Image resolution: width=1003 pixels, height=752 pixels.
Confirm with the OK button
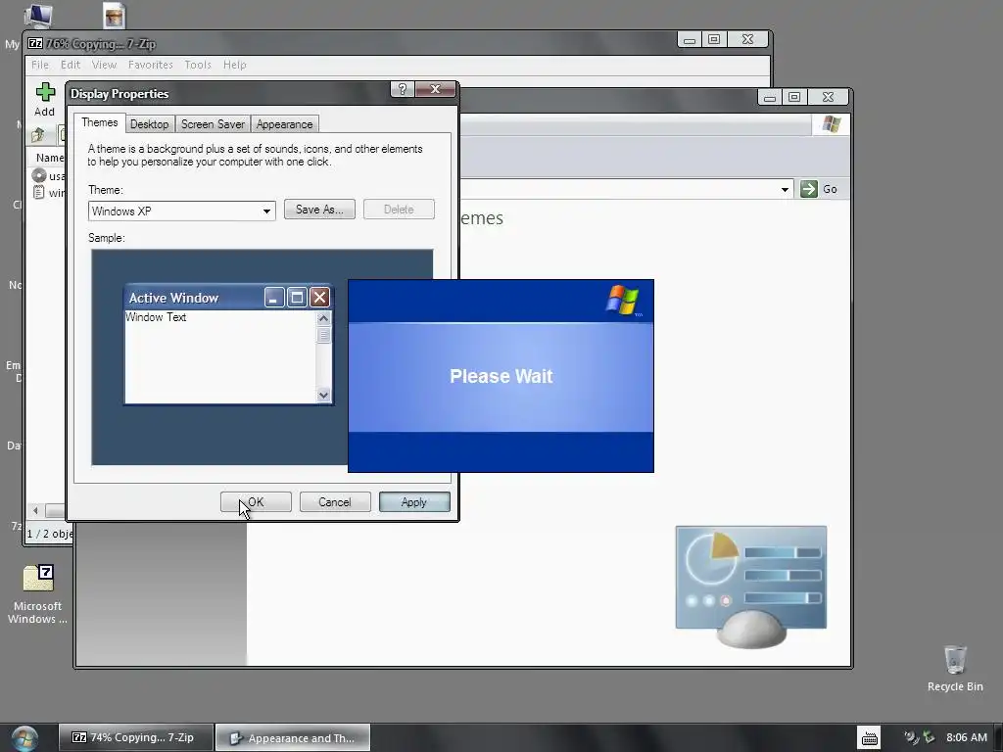pos(256,502)
